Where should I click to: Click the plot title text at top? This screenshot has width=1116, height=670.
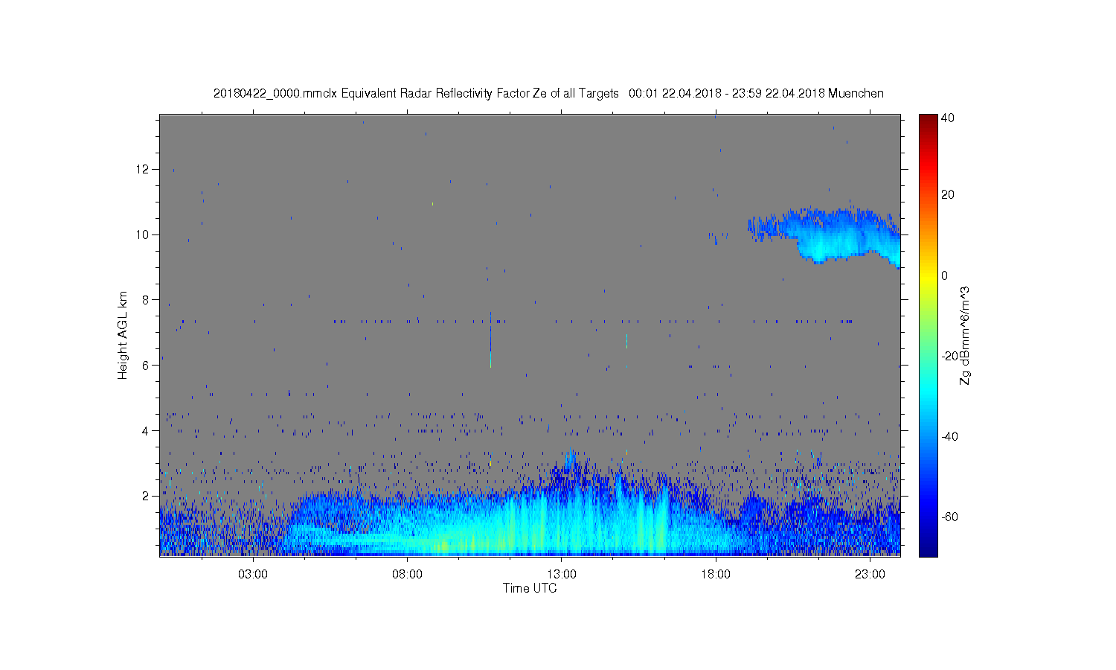548,94
